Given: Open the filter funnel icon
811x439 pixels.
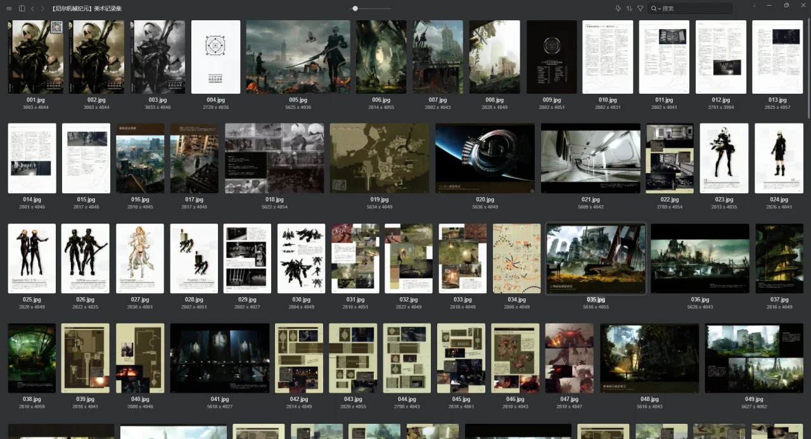Looking at the screenshot, I should (x=640, y=8).
